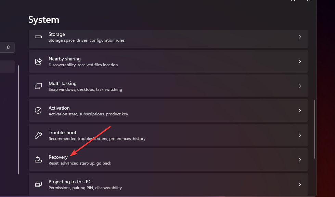Click the Recovery icon
This screenshot has height=197, width=335.
click(38, 160)
